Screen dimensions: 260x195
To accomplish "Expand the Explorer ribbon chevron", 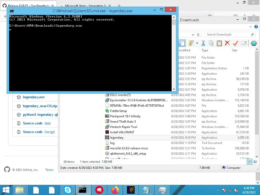I will pos(251,27).
